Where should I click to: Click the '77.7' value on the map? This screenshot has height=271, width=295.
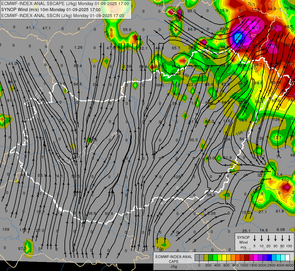[x=41, y=212]
